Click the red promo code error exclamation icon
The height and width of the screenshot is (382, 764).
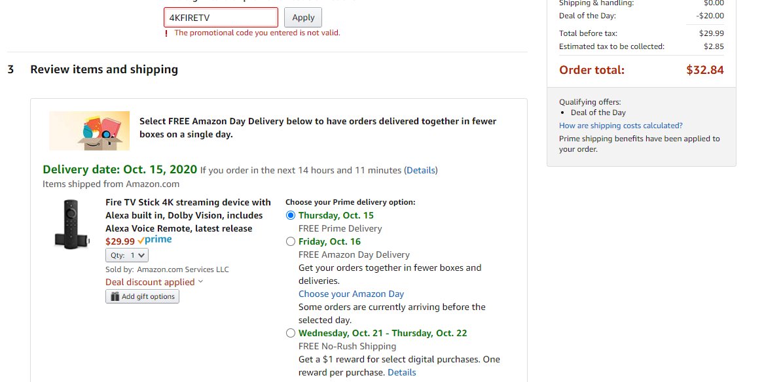point(166,33)
